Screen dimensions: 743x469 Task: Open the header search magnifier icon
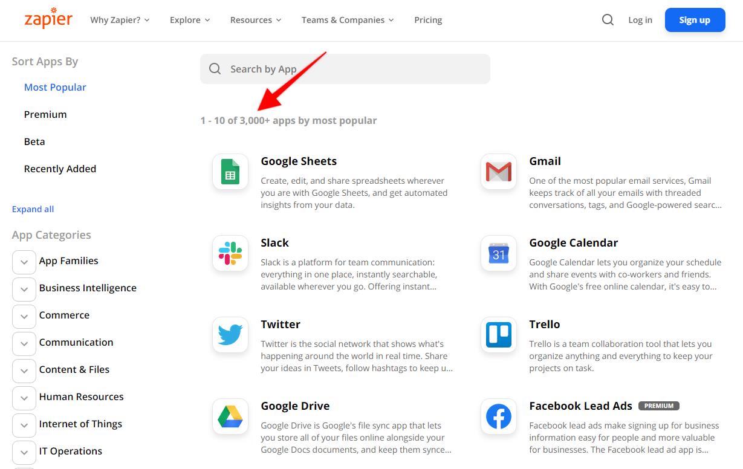(x=608, y=20)
